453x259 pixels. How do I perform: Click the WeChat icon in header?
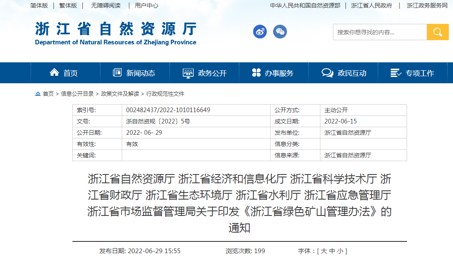pyautogui.click(x=280, y=32)
